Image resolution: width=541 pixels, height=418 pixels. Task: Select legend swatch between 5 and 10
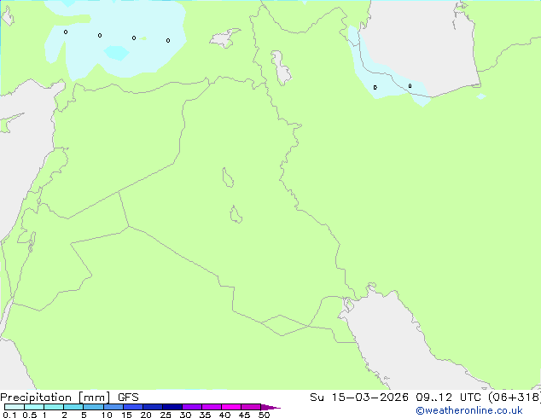[93, 407]
